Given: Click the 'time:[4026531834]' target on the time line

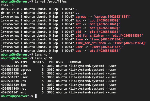Looking at the screenshot, I should [x=107, y=39].
